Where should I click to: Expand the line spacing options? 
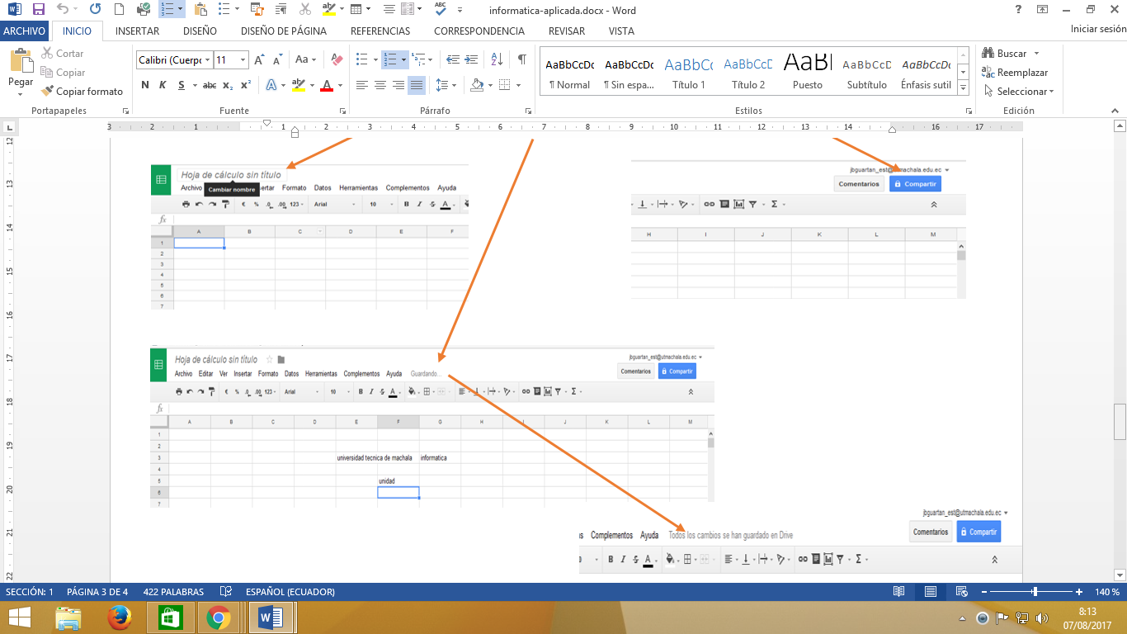click(x=446, y=85)
